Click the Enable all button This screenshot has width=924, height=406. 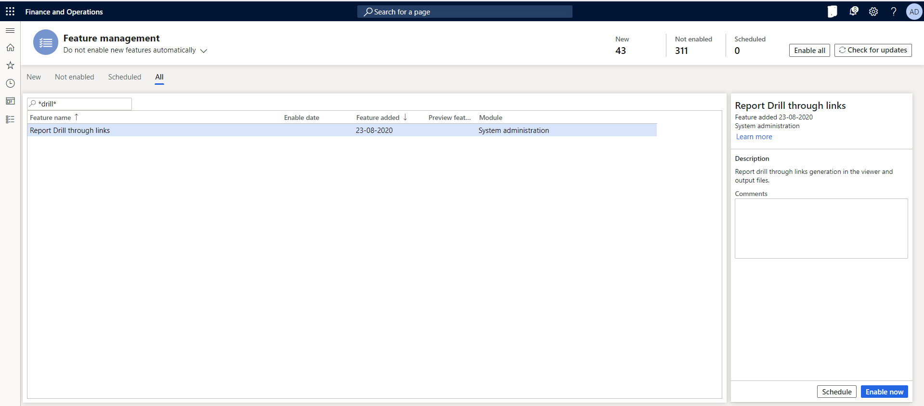coord(809,50)
